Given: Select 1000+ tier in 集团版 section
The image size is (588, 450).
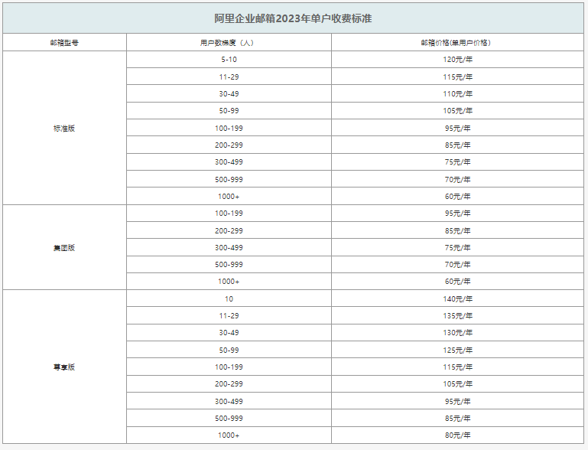Looking at the screenshot, I should pos(229,282).
